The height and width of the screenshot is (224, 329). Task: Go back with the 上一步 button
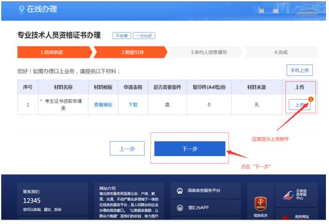(x=127, y=149)
